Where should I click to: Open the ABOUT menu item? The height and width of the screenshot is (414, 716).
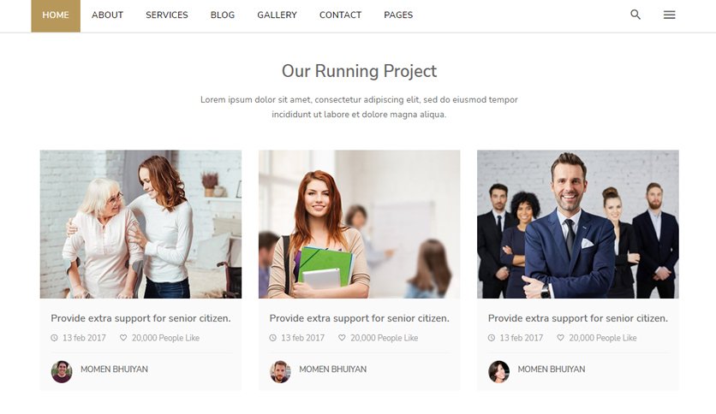(x=107, y=15)
